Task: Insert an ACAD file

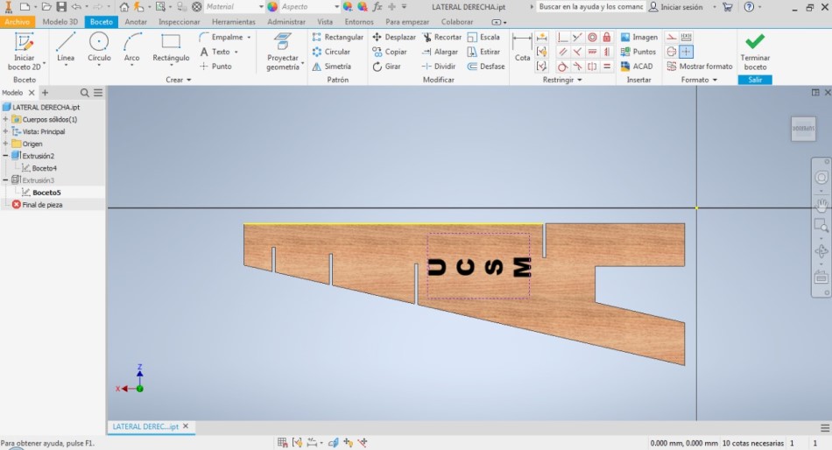Action: 637,67
